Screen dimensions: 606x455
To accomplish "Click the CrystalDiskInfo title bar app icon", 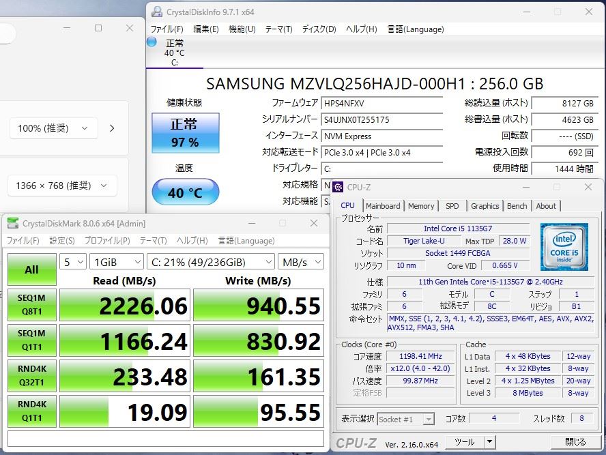I will pos(157,12).
